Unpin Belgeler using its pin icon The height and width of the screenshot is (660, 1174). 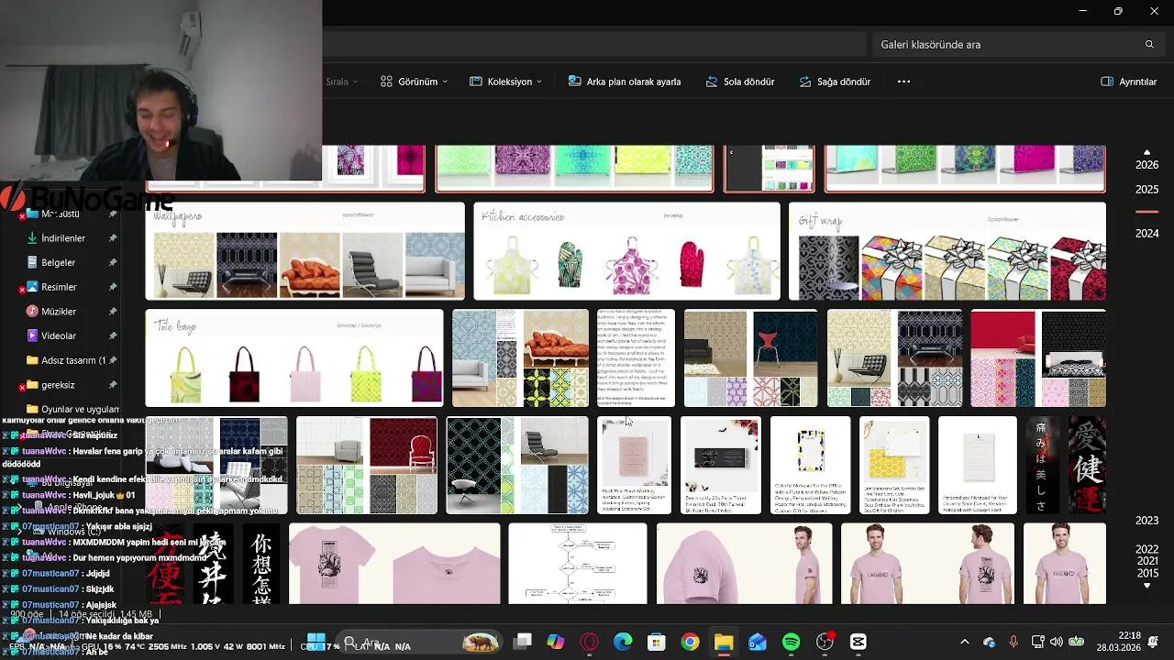pos(113,262)
